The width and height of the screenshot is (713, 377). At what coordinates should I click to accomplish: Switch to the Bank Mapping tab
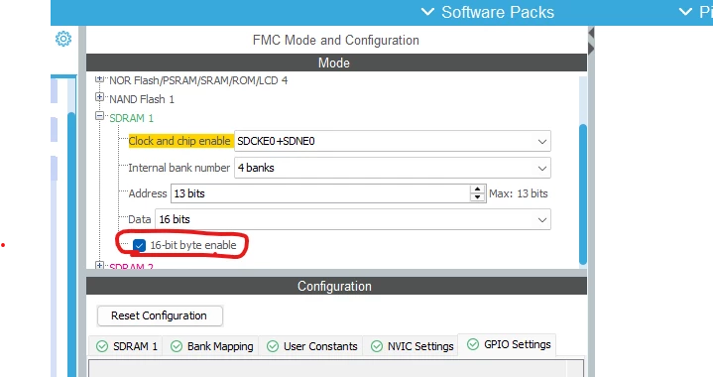[211, 346]
